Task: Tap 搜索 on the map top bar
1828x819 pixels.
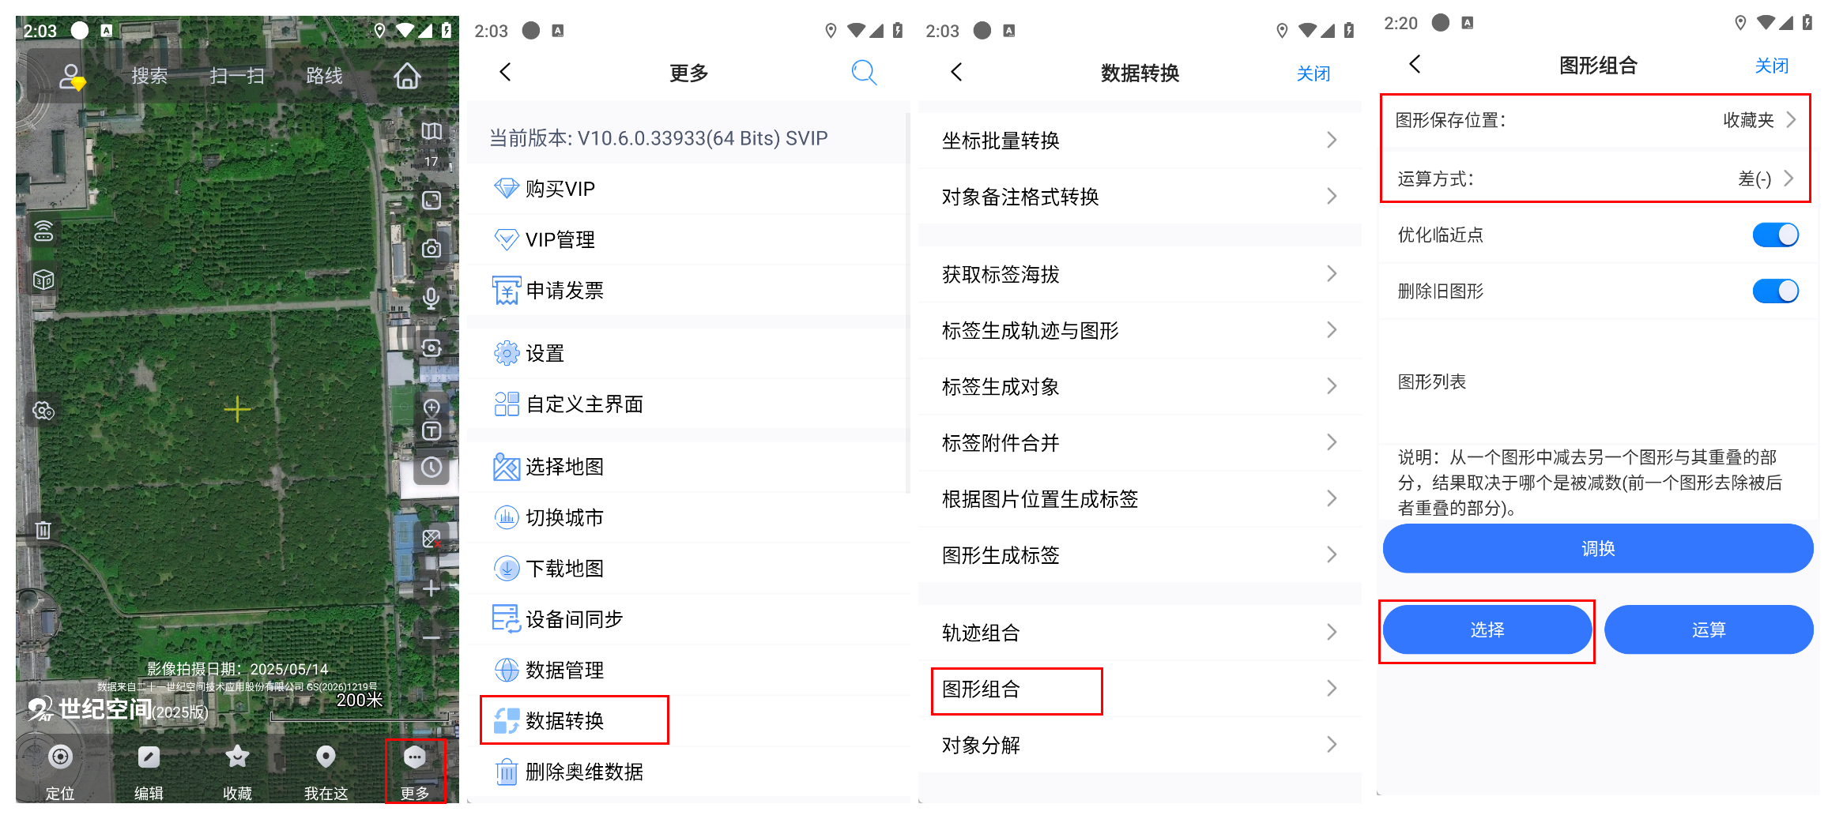Action: [x=149, y=76]
